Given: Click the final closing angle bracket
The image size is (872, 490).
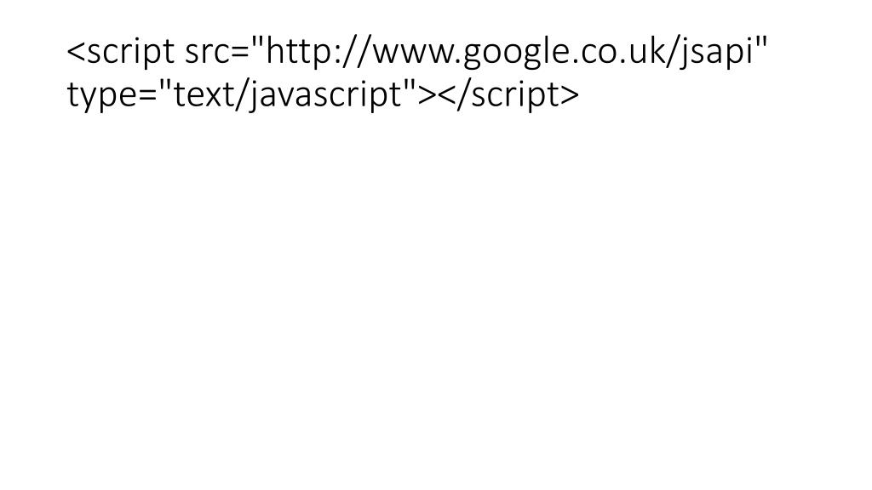Looking at the screenshot, I should coord(570,96).
